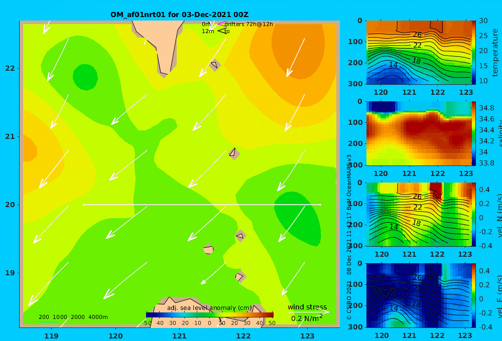Click latitude label 22 on main map axis

click(10, 68)
